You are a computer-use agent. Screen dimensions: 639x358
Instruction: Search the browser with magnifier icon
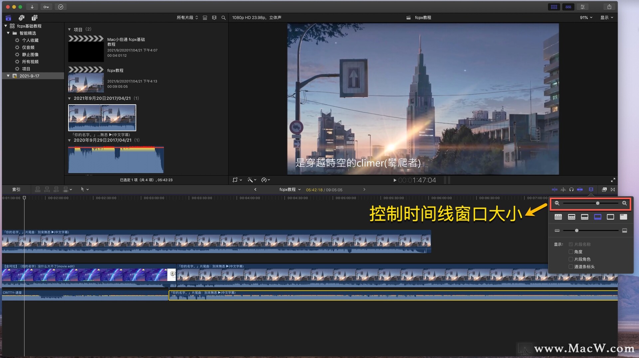[224, 18]
